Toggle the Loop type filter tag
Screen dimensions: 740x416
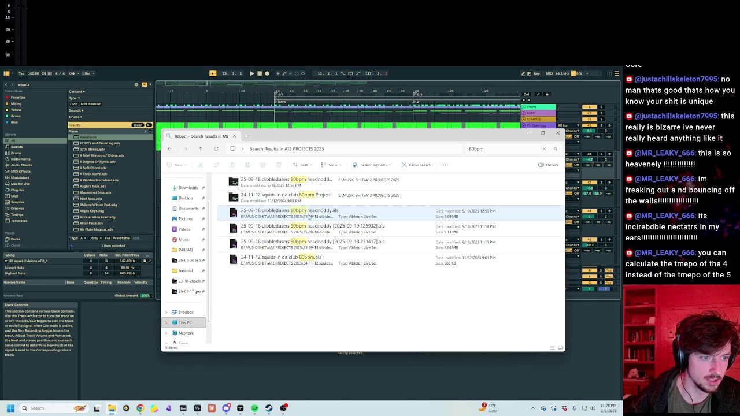[73, 104]
